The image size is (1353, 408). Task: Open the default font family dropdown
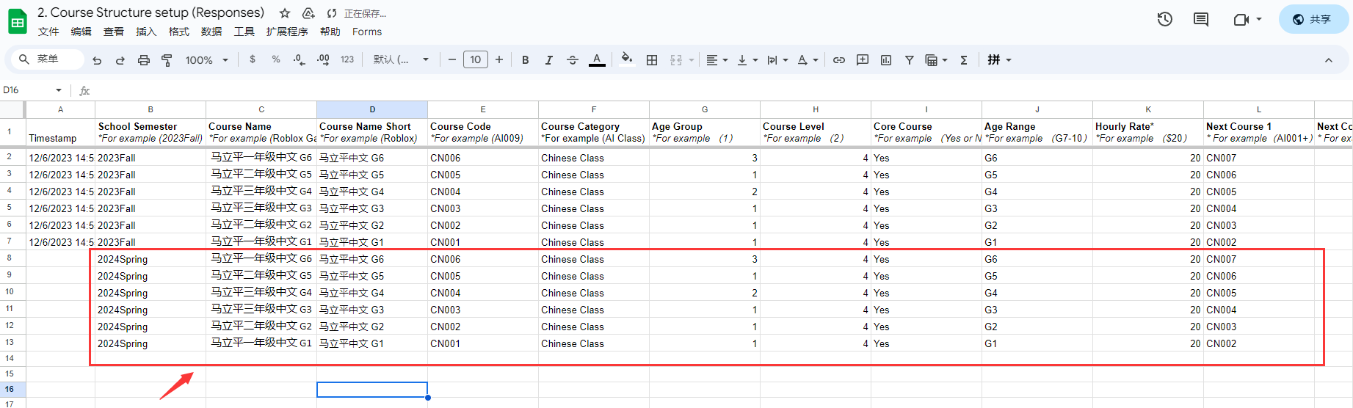pos(401,60)
